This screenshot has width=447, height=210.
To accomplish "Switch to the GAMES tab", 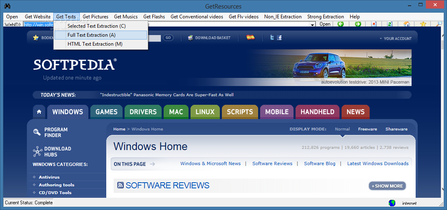I will click(x=106, y=112).
